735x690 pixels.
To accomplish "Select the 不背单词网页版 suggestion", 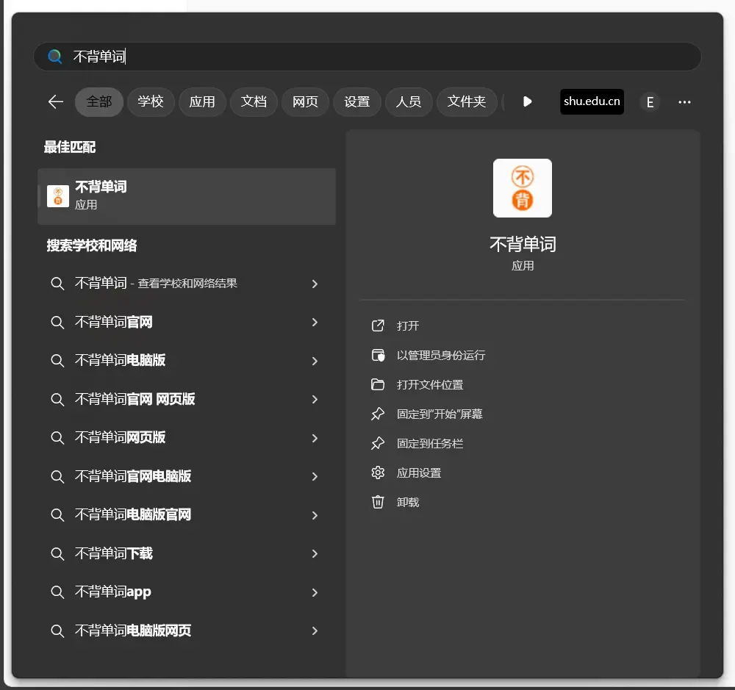I will 186,438.
